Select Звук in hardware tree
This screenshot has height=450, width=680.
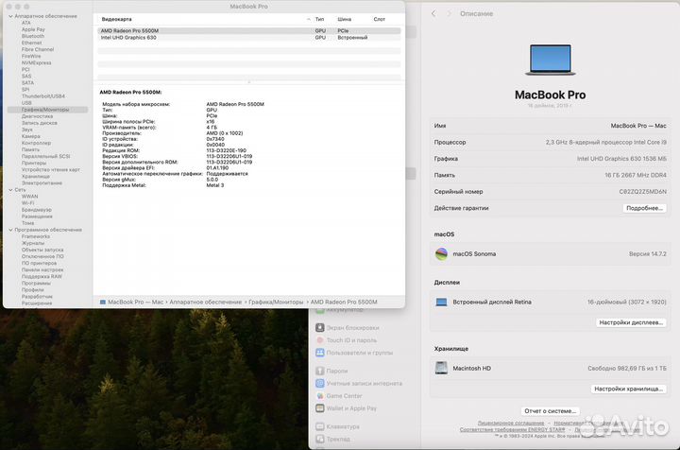[26, 130]
